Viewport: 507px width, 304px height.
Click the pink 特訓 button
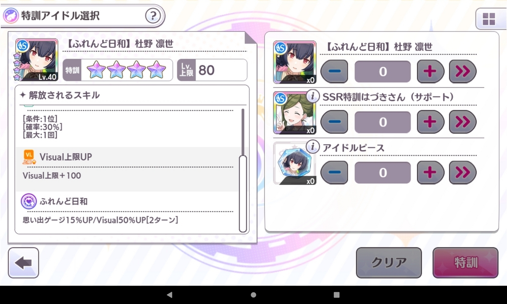pyautogui.click(x=466, y=263)
